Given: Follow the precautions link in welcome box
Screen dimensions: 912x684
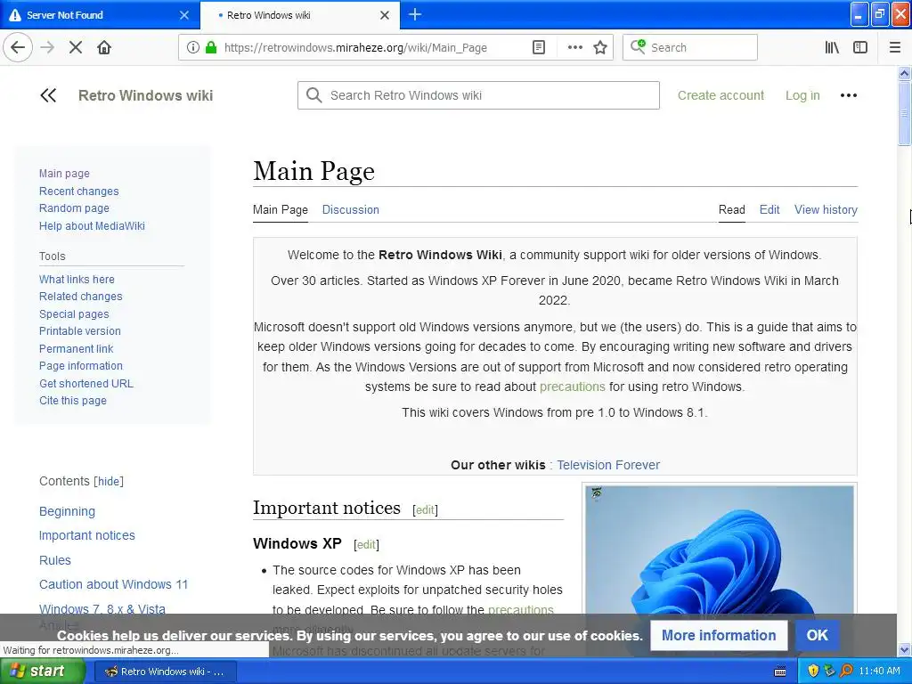Looking at the screenshot, I should 573,387.
